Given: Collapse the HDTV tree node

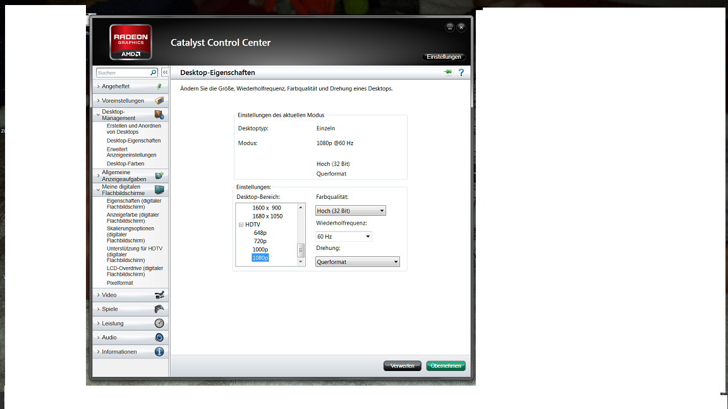Looking at the screenshot, I should click(x=241, y=225).
